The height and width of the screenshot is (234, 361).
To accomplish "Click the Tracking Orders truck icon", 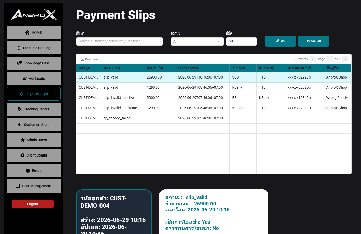I will click(x=20, y=109).
